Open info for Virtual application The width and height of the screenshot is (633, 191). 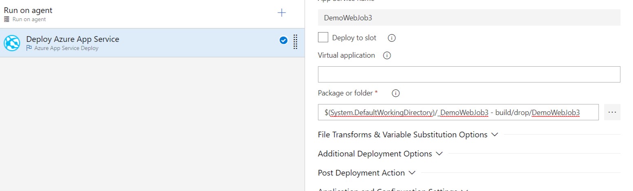click(387, 56)
